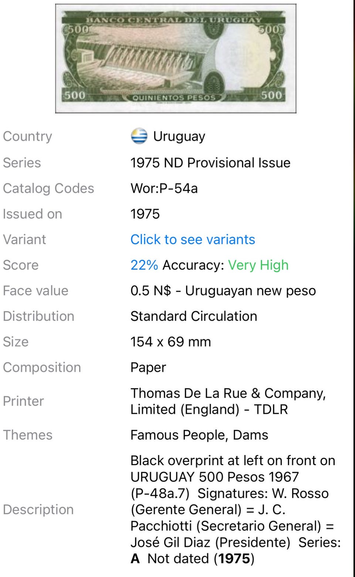
Task: Click the "1975 ND Provisional Issue" series value
Action: [x=210, y=163]
